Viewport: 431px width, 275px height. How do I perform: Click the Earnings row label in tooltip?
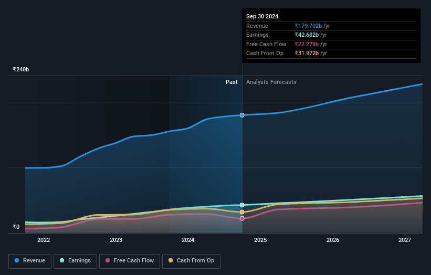point(257,35)
